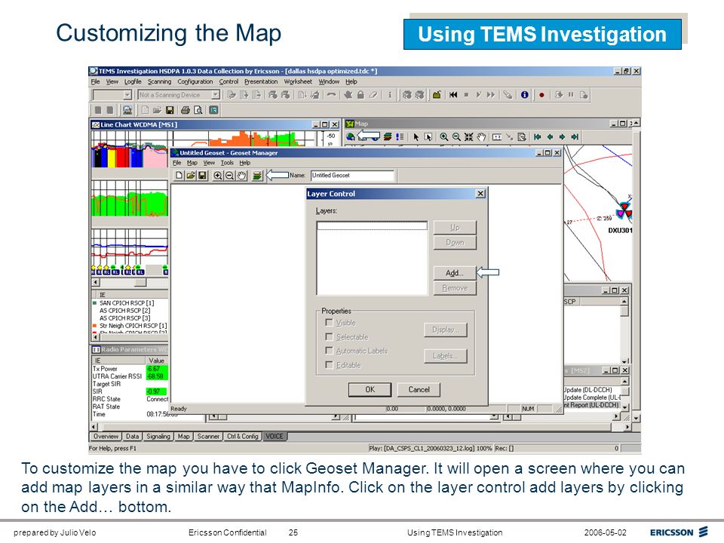Click first item green arrow in Map toolbar

click(x=538, y=137)
